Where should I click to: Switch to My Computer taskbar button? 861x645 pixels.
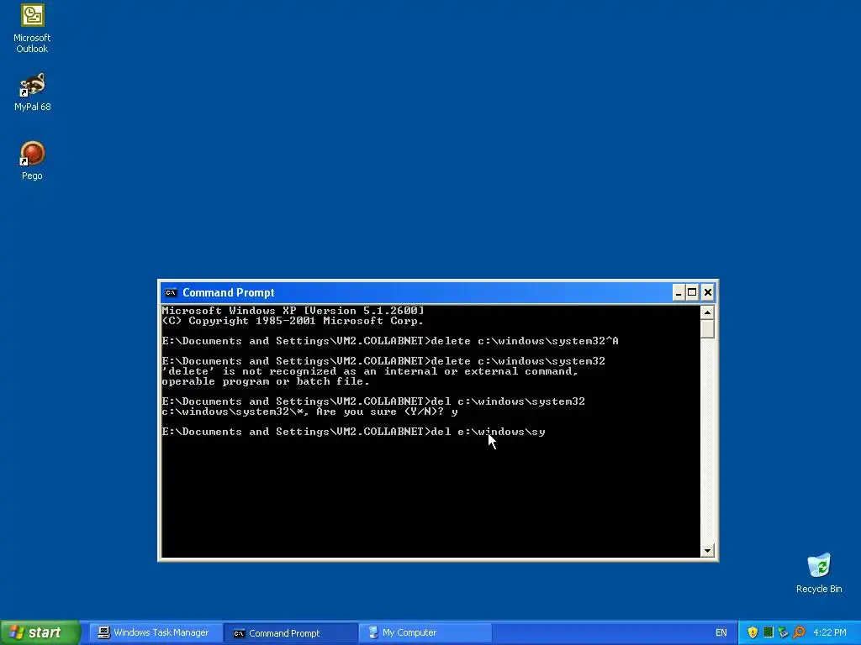[x=425, y=633]
